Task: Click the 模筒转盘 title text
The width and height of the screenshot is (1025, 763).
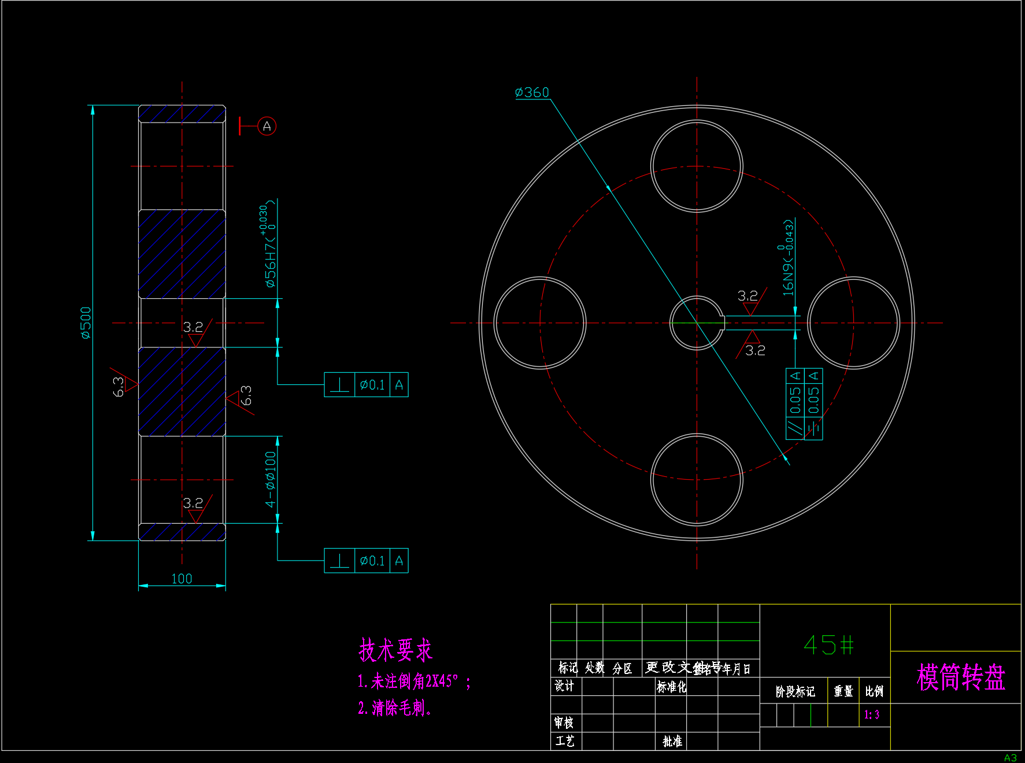Action: [960, 677]
